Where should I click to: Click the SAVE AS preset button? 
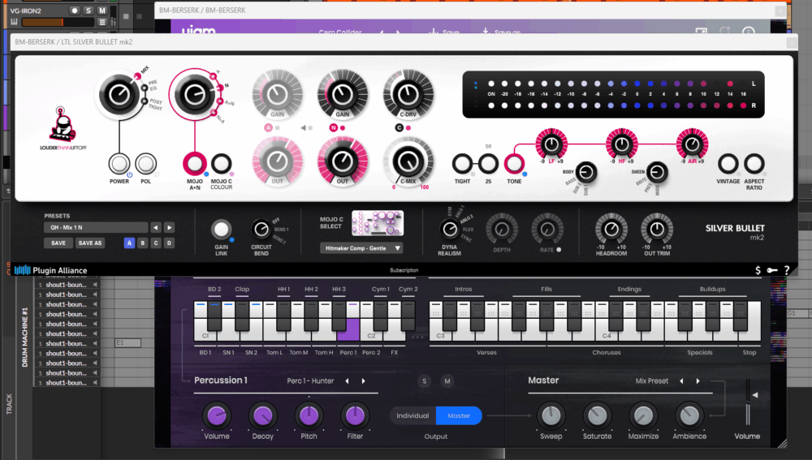(90, 243)
